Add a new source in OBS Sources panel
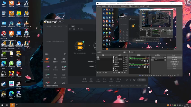Image resolution: width=191 pixels, height=107 pixels. click(x=114, y=73)
